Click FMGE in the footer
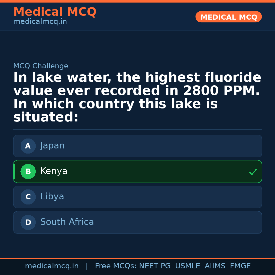Image resolution: width=275 pixels, height=275 pixels. click(x=240, y=266)
